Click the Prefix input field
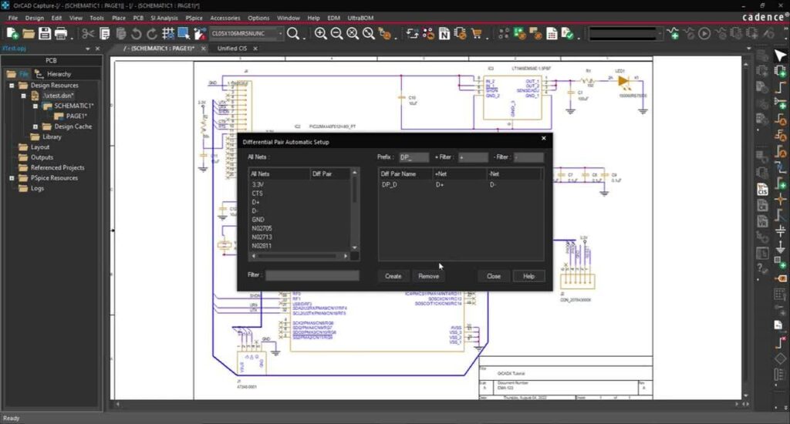Screen dimensions: 790x424 414,157
